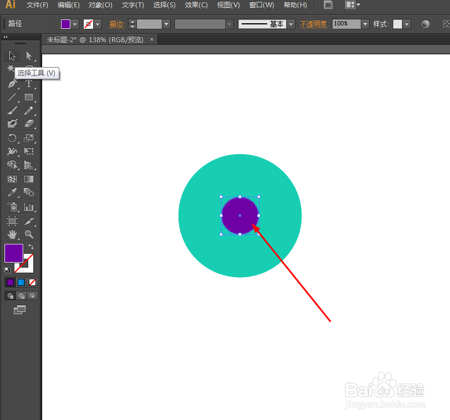Open the Recolor Artwork wheel icon
The height and width of the screenshot is (420, 450).
(x=426, y=24)
